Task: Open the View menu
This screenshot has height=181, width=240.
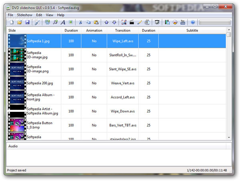Action: [x=50, y=15]
